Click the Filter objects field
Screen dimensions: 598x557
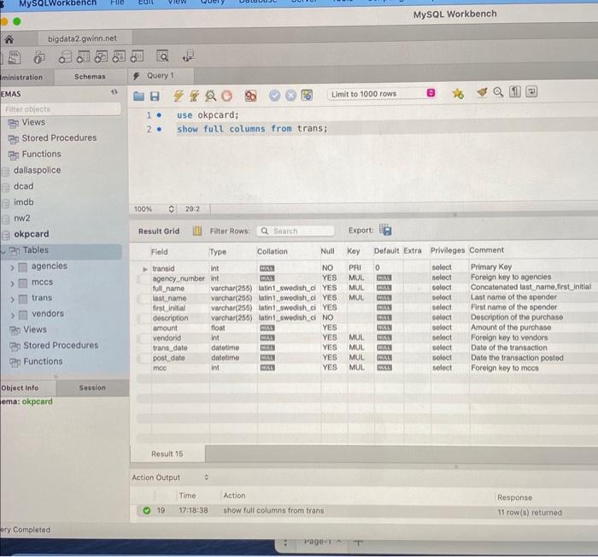(x=62, y=109)
